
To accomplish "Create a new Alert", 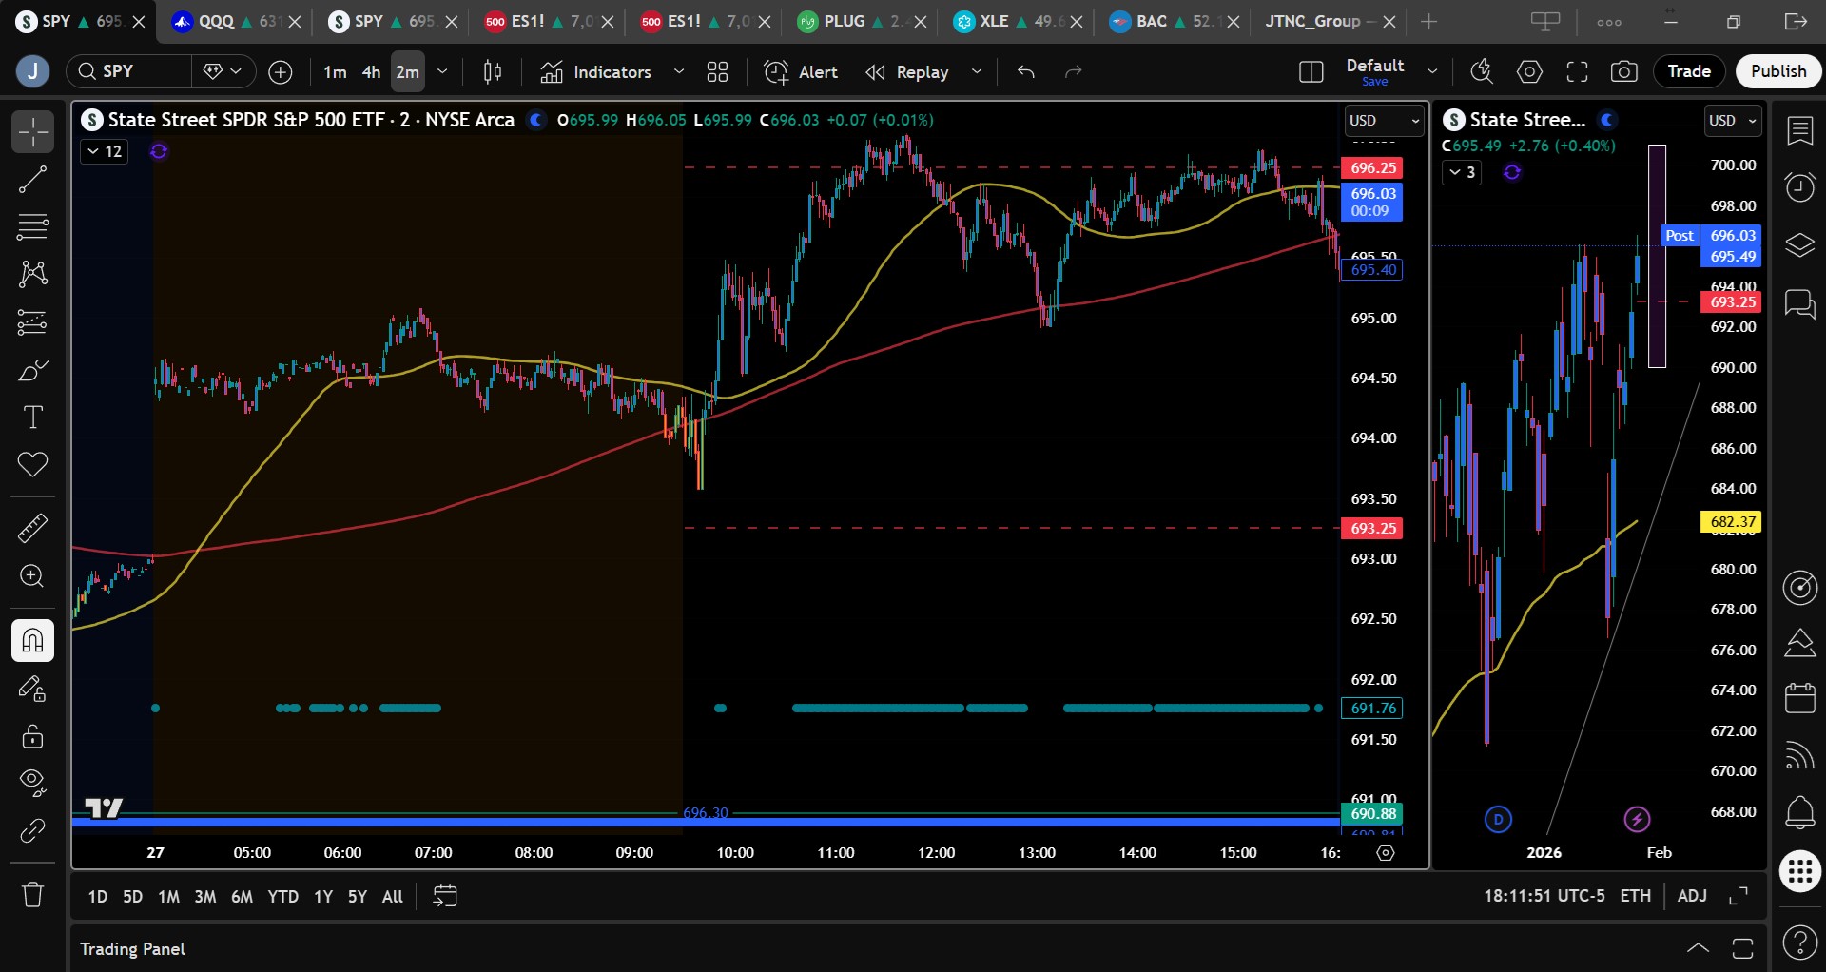I will tap(801, 71).
